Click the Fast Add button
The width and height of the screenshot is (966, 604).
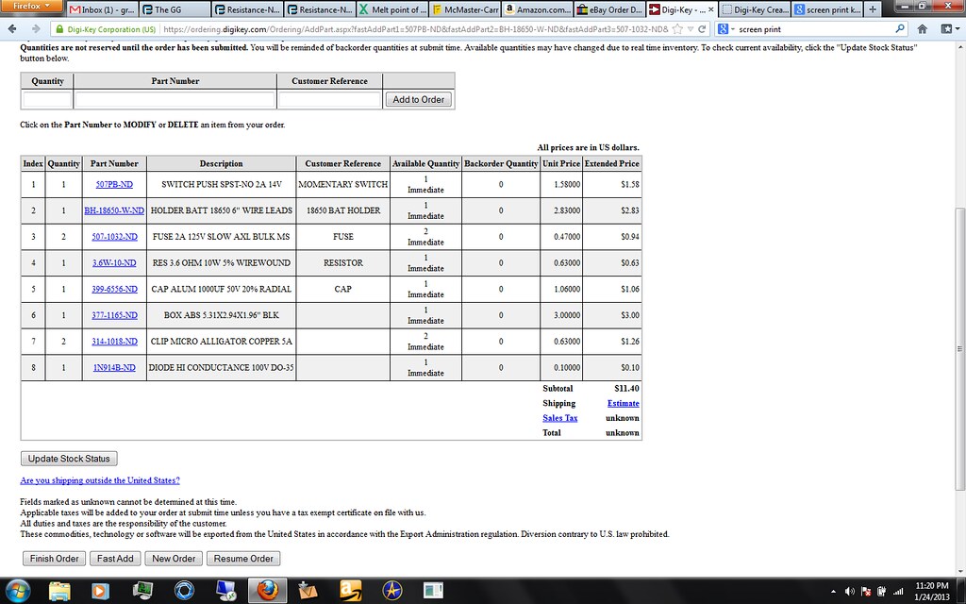point(115,559)
